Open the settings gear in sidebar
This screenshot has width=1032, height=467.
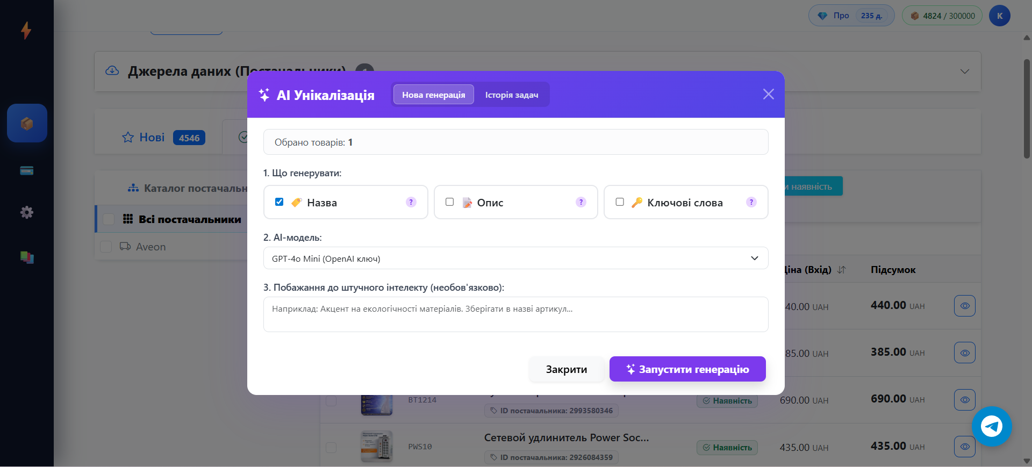pyautogui.click(x=27, y=212)
